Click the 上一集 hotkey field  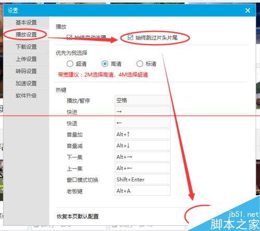142,168
